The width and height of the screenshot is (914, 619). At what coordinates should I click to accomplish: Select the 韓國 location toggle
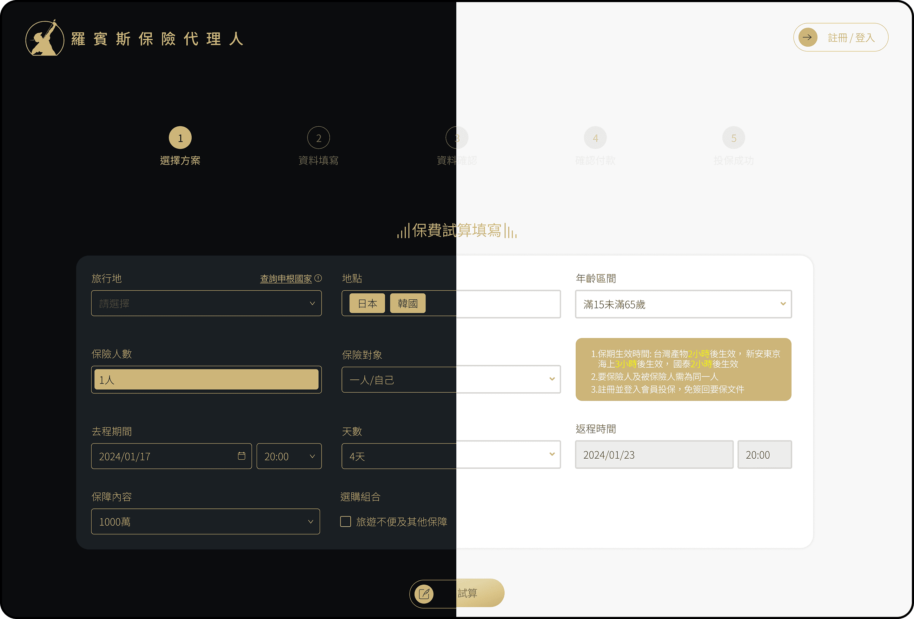[x=408, y=303]
